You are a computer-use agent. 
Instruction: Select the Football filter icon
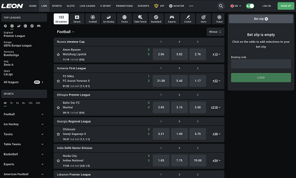point(93,19)
